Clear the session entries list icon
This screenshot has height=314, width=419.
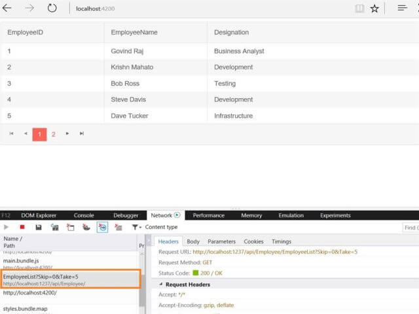pyautogui.click(x=118, y=227)
